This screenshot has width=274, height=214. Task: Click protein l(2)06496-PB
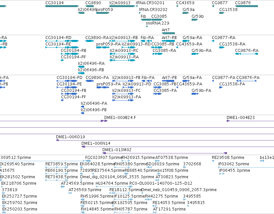point(82,113)
